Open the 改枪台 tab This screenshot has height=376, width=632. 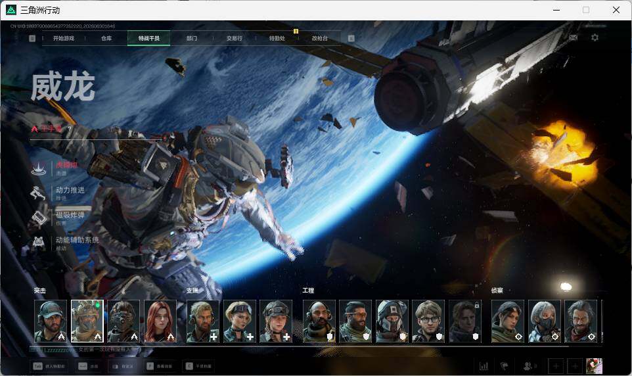click(x=320, y=38)
